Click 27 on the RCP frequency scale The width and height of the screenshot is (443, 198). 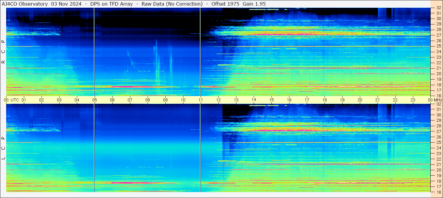(x=439, y=35)
